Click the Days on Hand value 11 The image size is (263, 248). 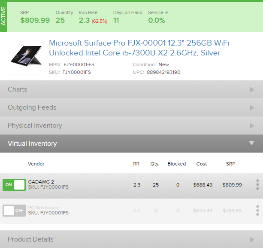pos(116,20)
